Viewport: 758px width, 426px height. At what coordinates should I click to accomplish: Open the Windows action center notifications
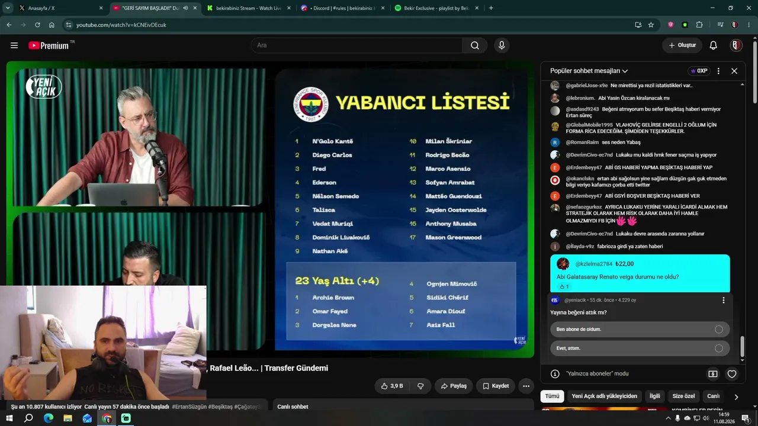click(x=746, y=418)
